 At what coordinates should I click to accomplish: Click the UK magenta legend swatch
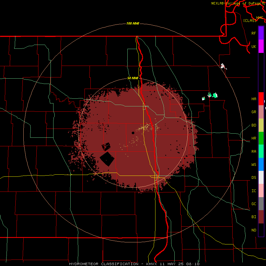261,46
